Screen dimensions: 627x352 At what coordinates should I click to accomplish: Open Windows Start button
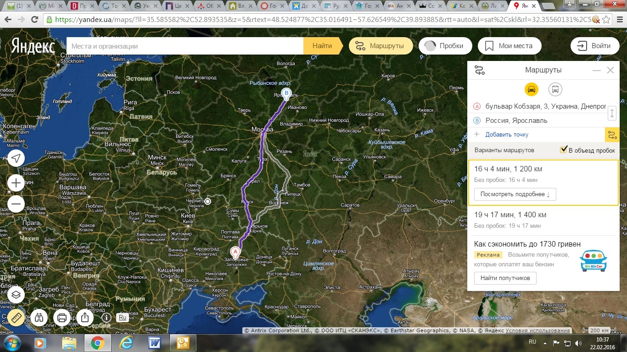pos(12,342)
